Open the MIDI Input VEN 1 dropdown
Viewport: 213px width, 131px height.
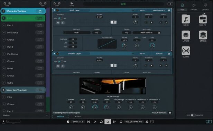point(77,32)
